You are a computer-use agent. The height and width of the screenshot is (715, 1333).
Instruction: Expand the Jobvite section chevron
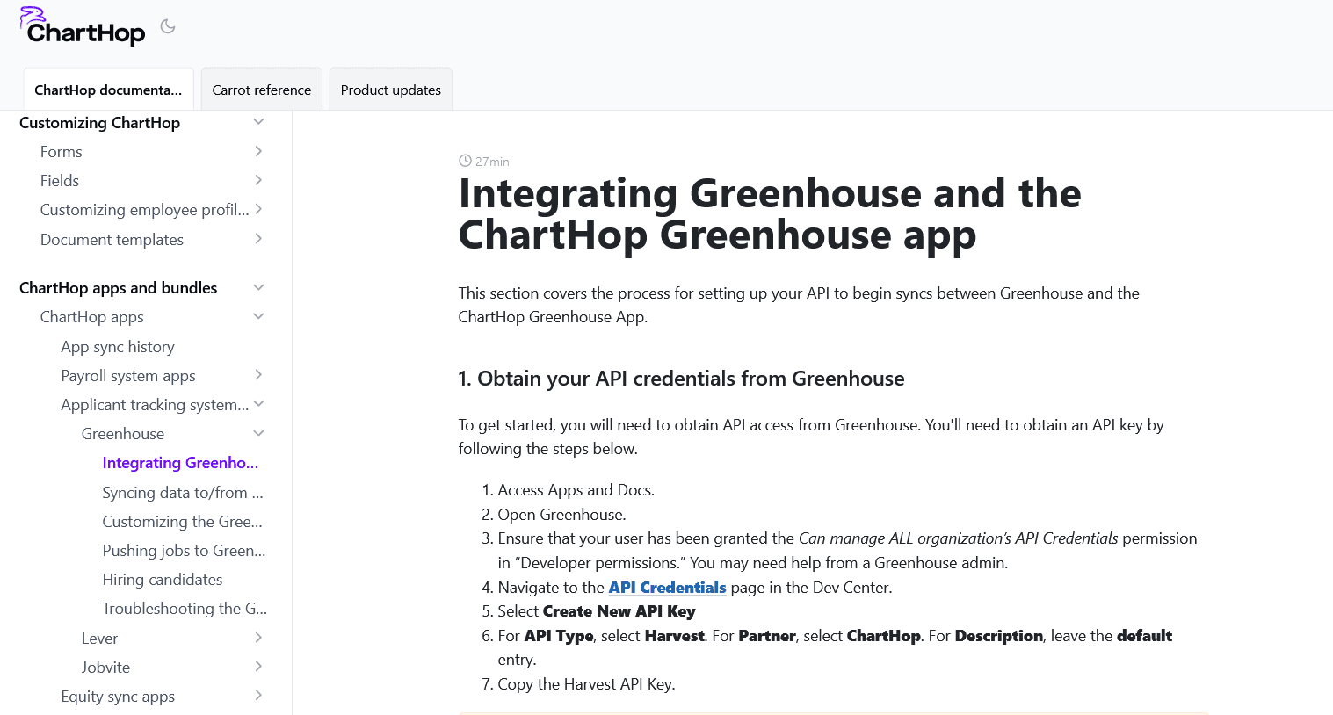[x=258, y=667]
